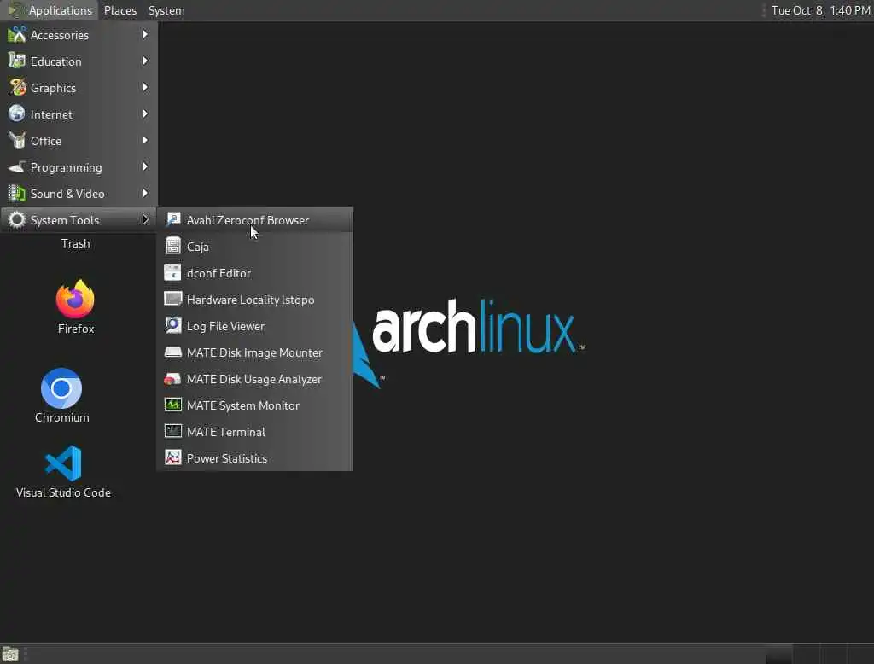Click the MATE Terminal icon
Viewport: 874px width, 664px height.
click(x=173, y=432)
